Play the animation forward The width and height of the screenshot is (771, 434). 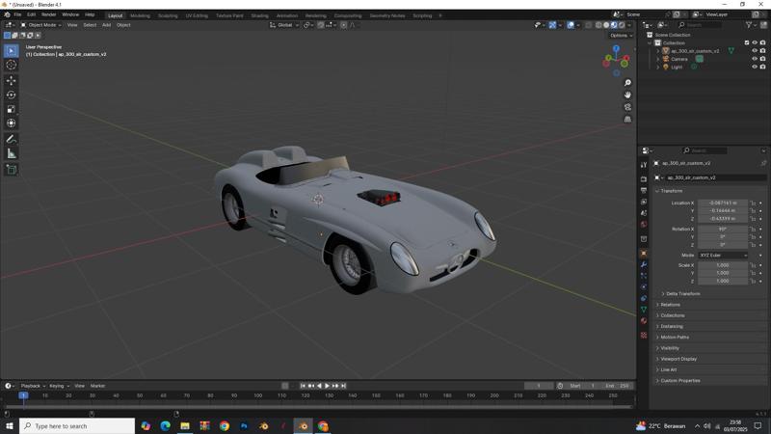click(327, 386)
